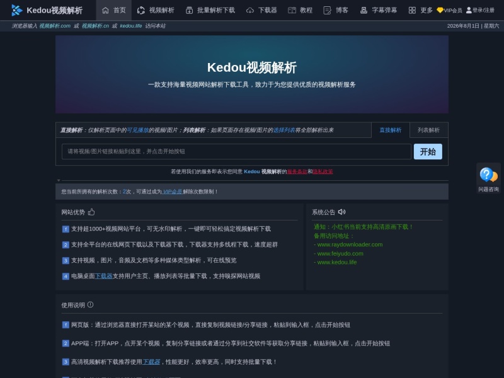This screenshot has height=378, width=504.
Task: Click number 3 badge in 网站优势 list
Action: 66,261
